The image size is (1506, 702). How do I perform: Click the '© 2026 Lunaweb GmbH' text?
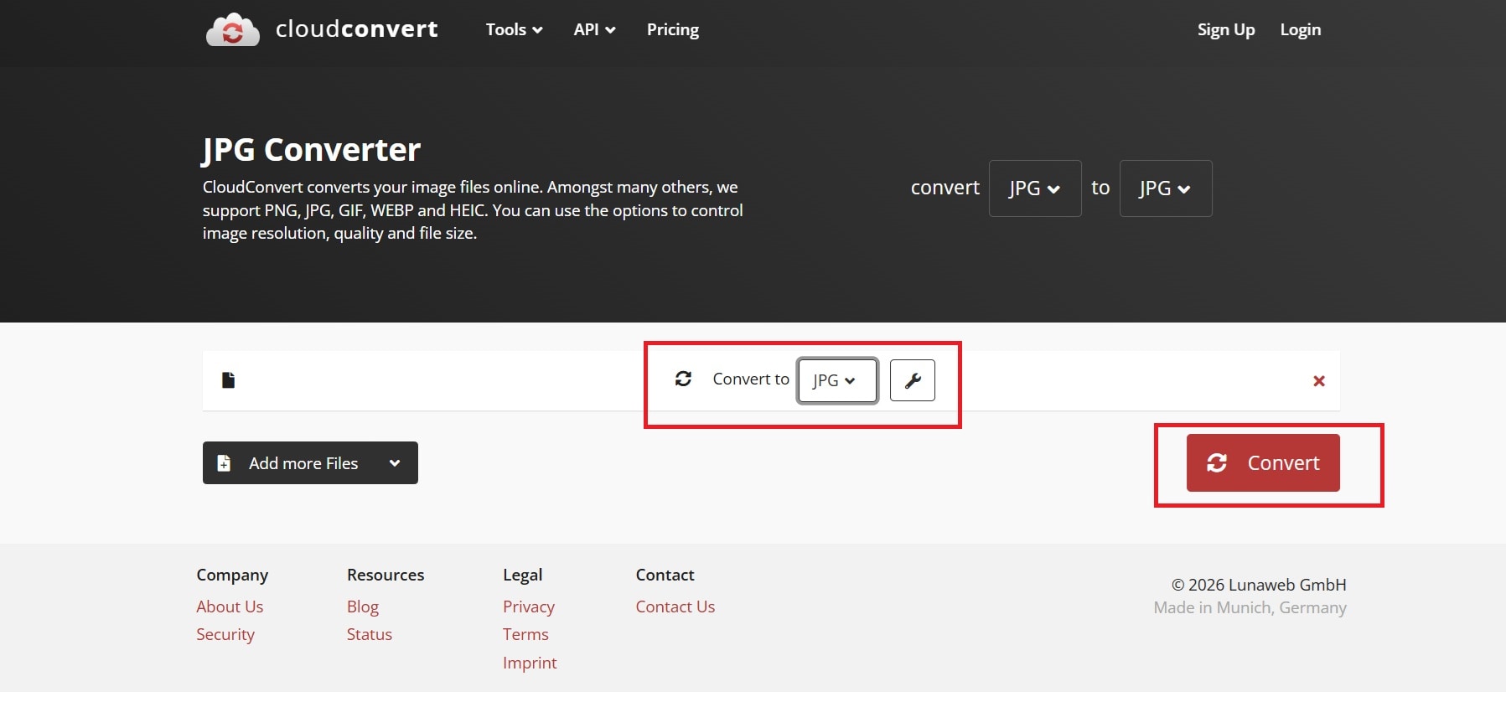tap(1259, 585)
